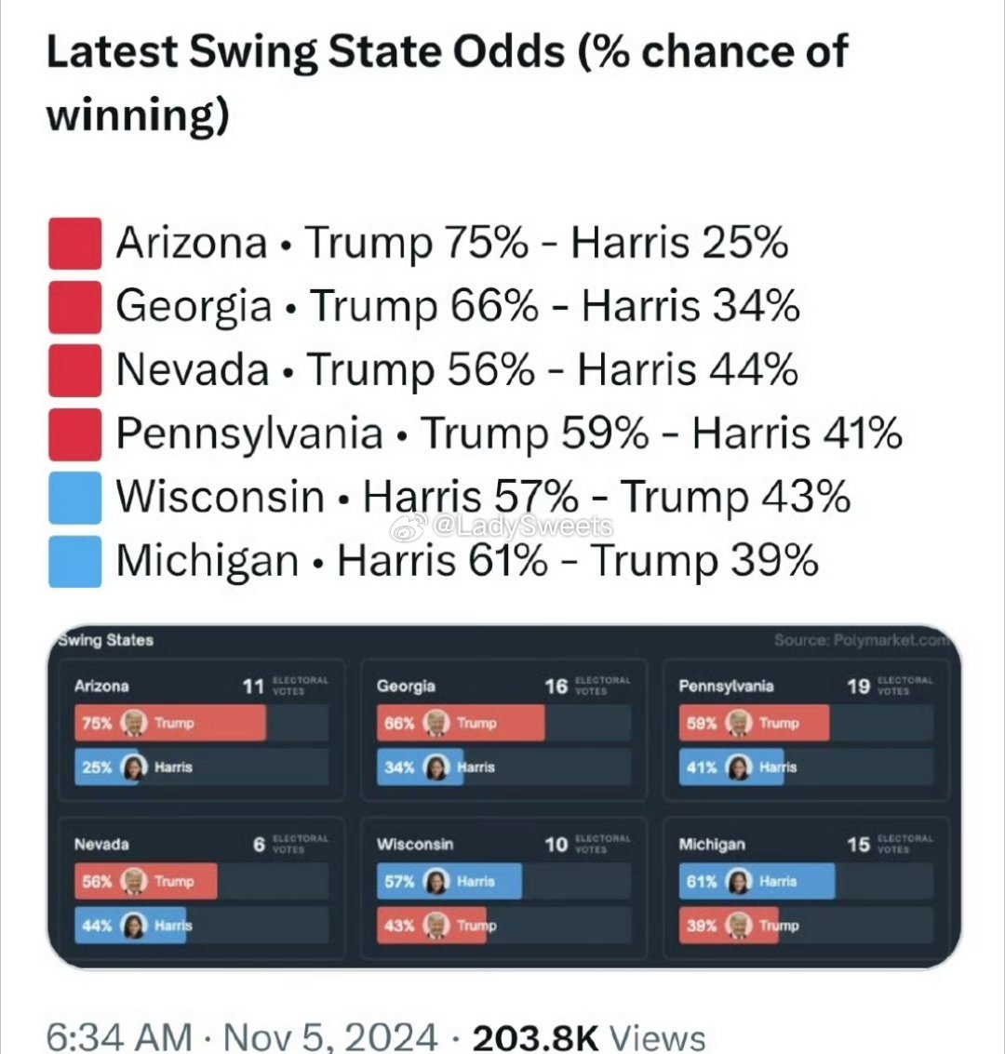Click the Weibo logo watermark icon
1005x1054 pixels.
tap(407, 527)
